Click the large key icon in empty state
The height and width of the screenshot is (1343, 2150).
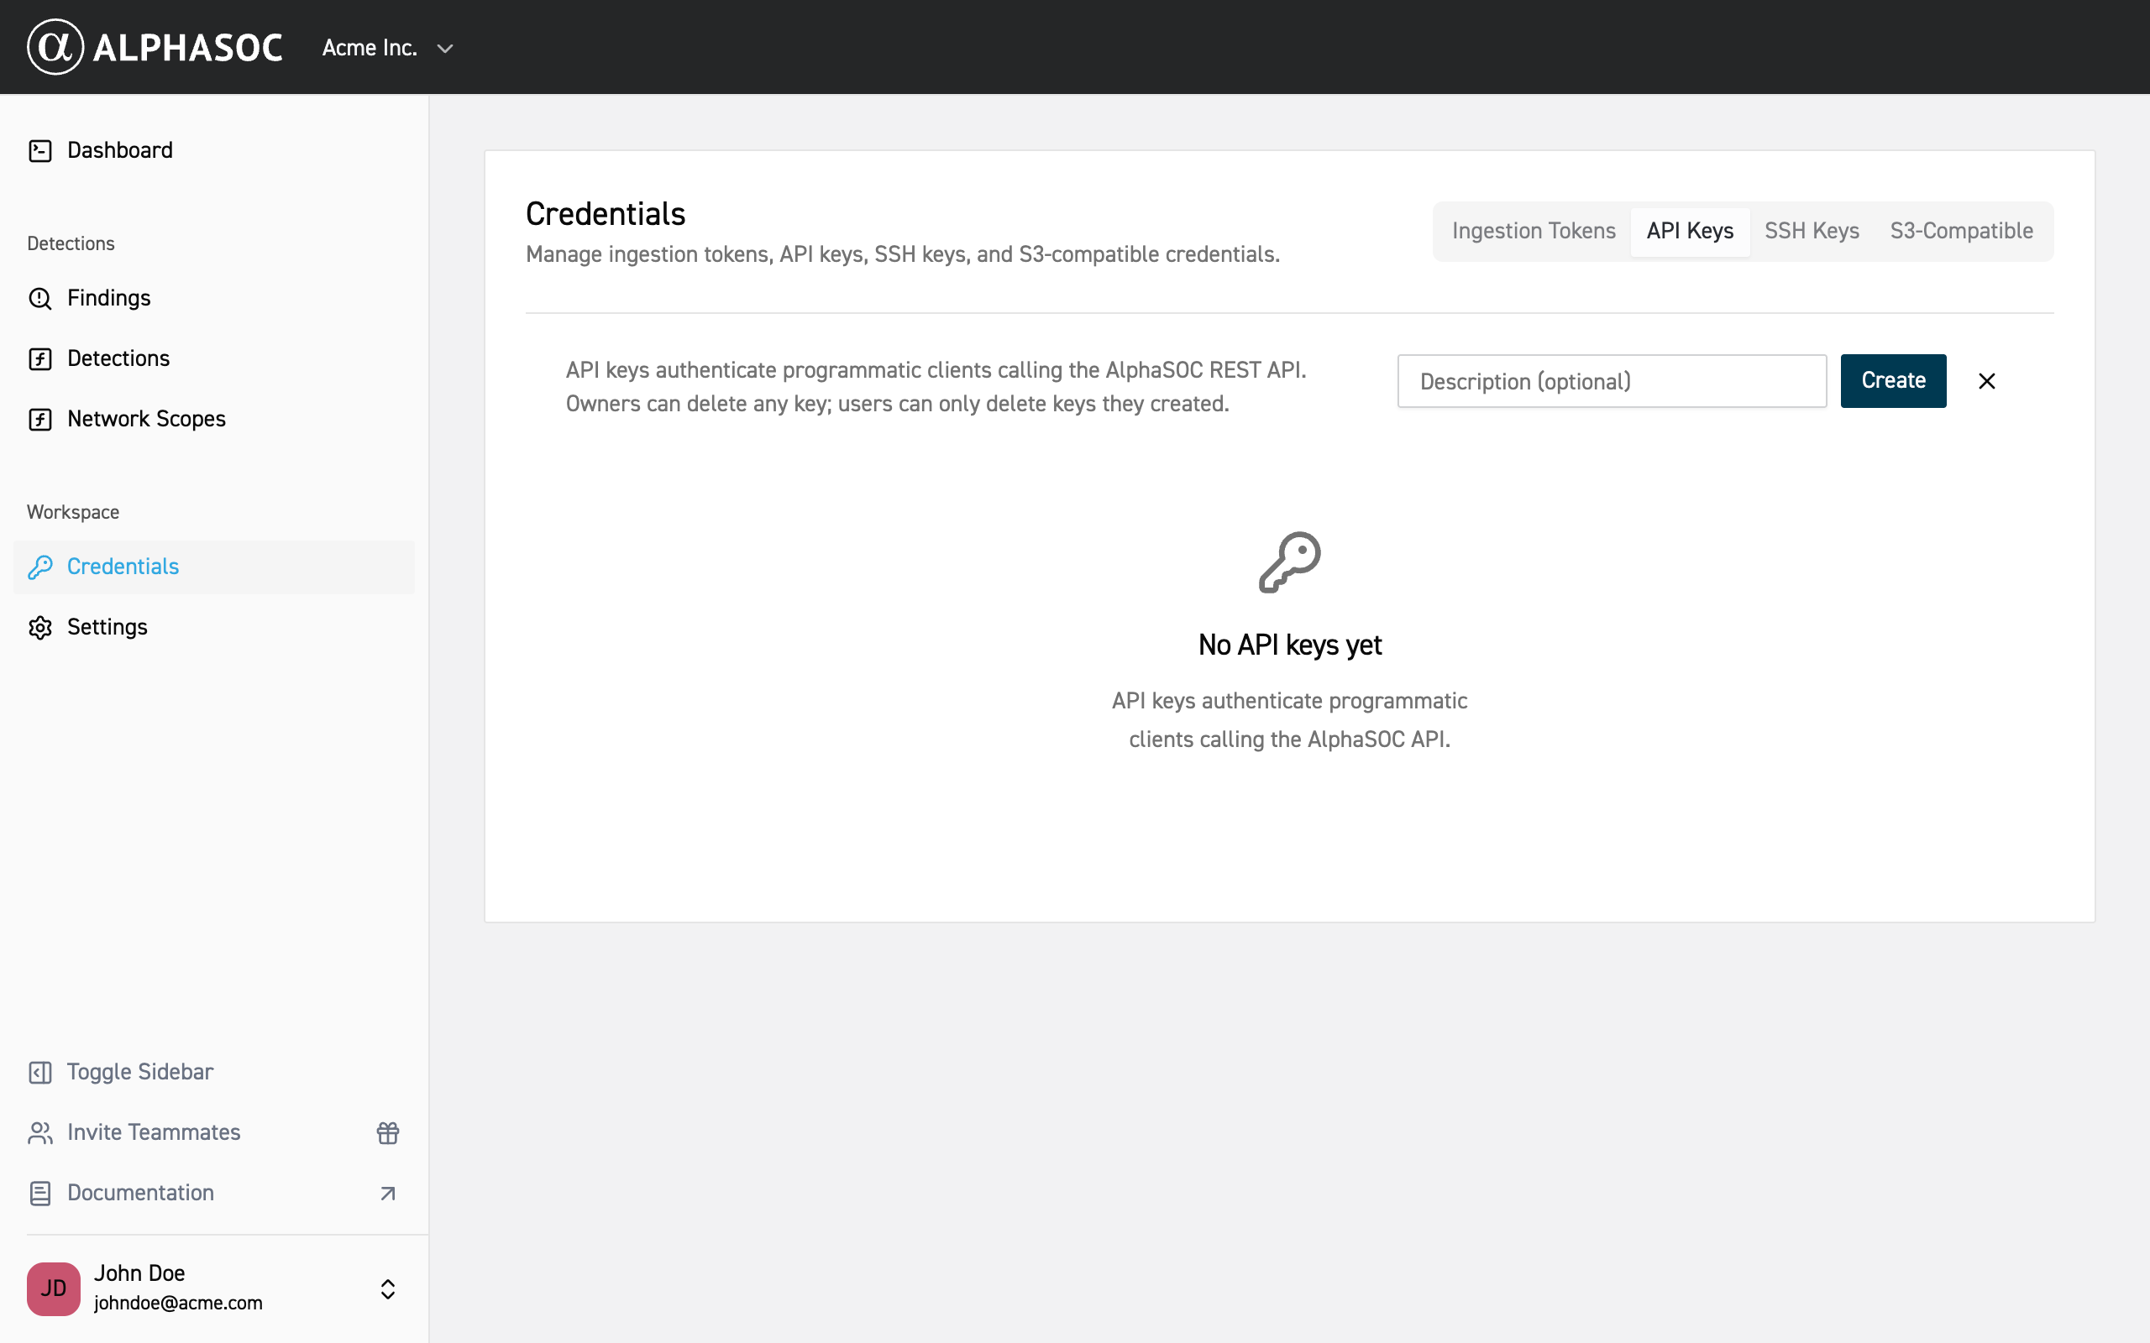pos(1290,562)
